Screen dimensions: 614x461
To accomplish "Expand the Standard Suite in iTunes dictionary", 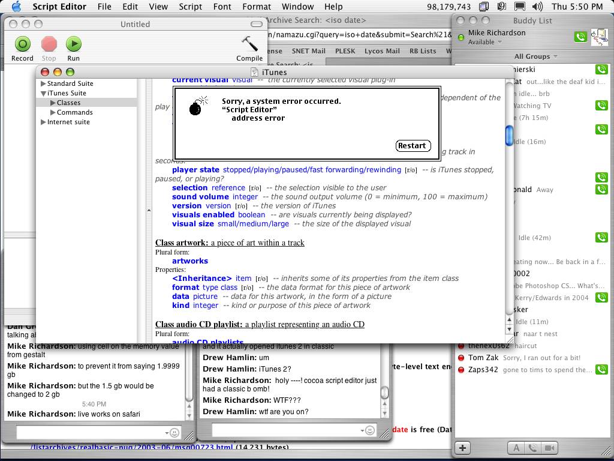I will pyautogui.click(x=43, y=83).
